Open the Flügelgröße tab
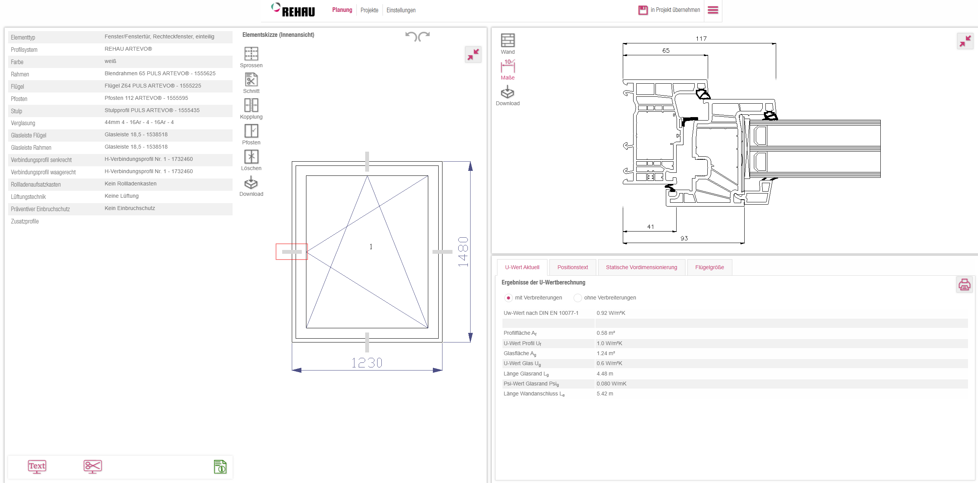978x483 pixels. [x=710, y=267]
